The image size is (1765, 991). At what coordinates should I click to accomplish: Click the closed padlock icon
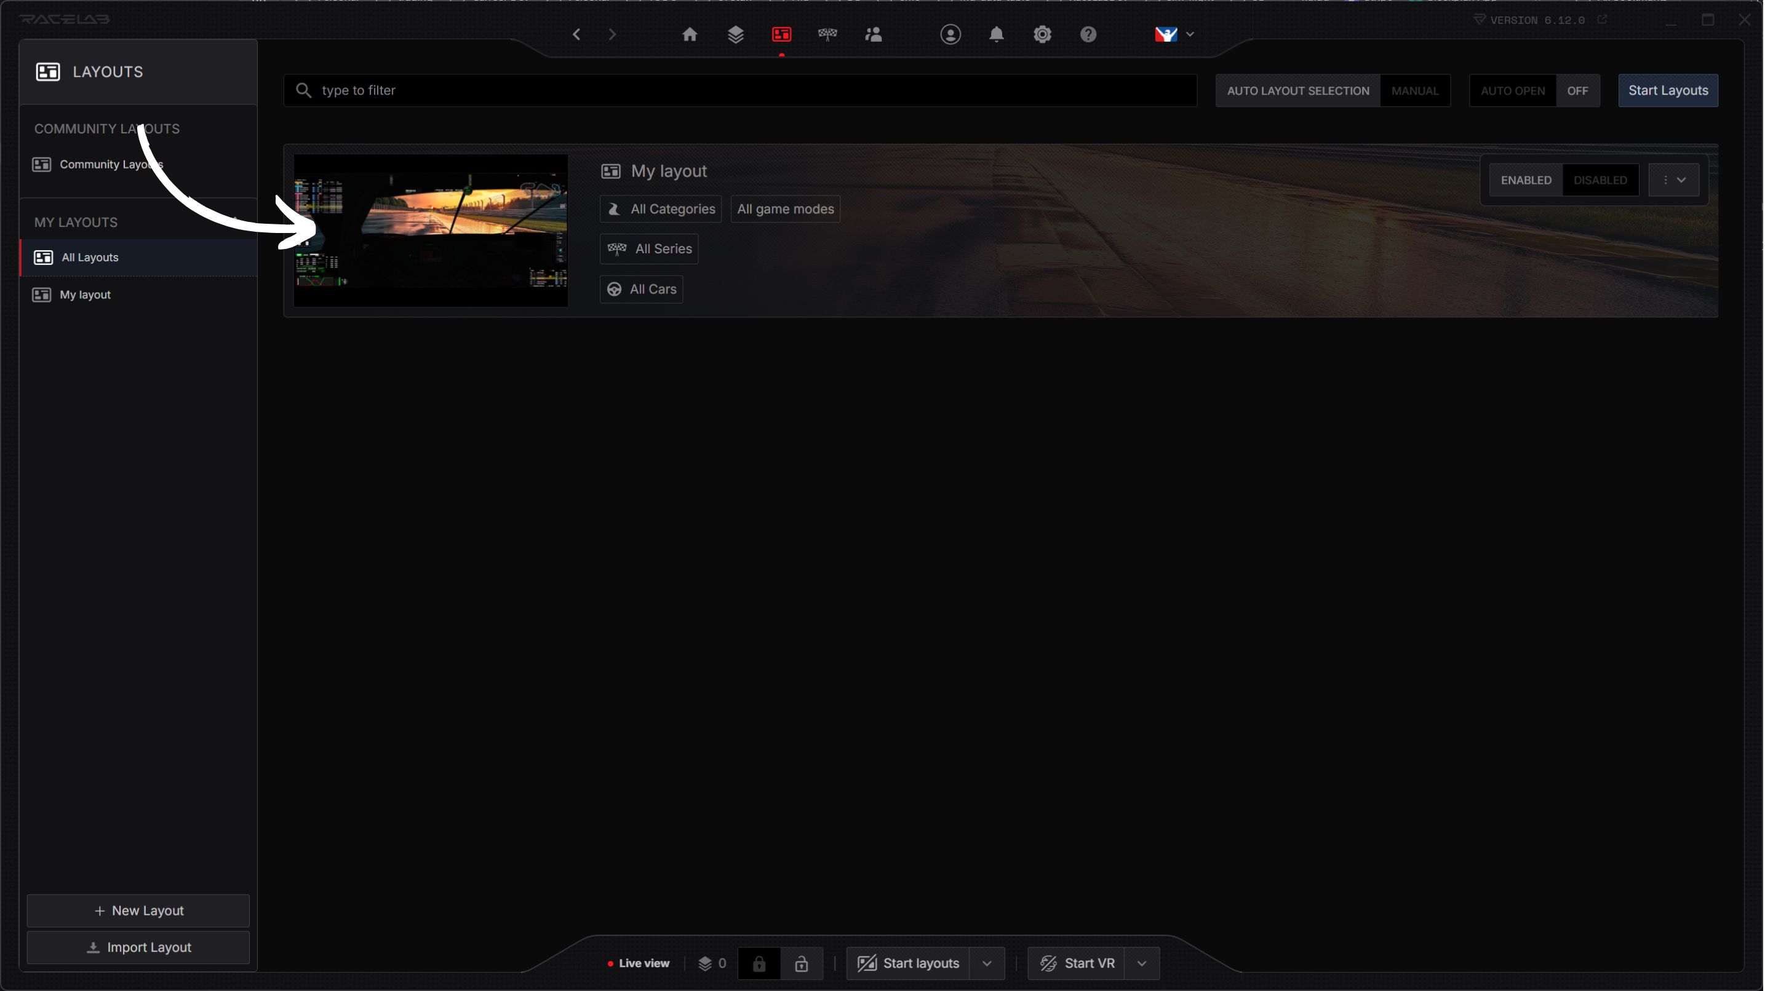pyautogui.click(x=759, y=963)
